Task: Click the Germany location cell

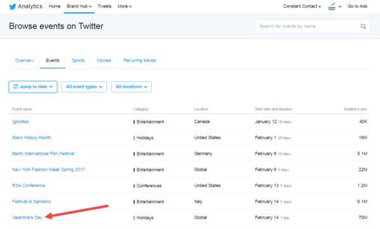Action: 203,154
